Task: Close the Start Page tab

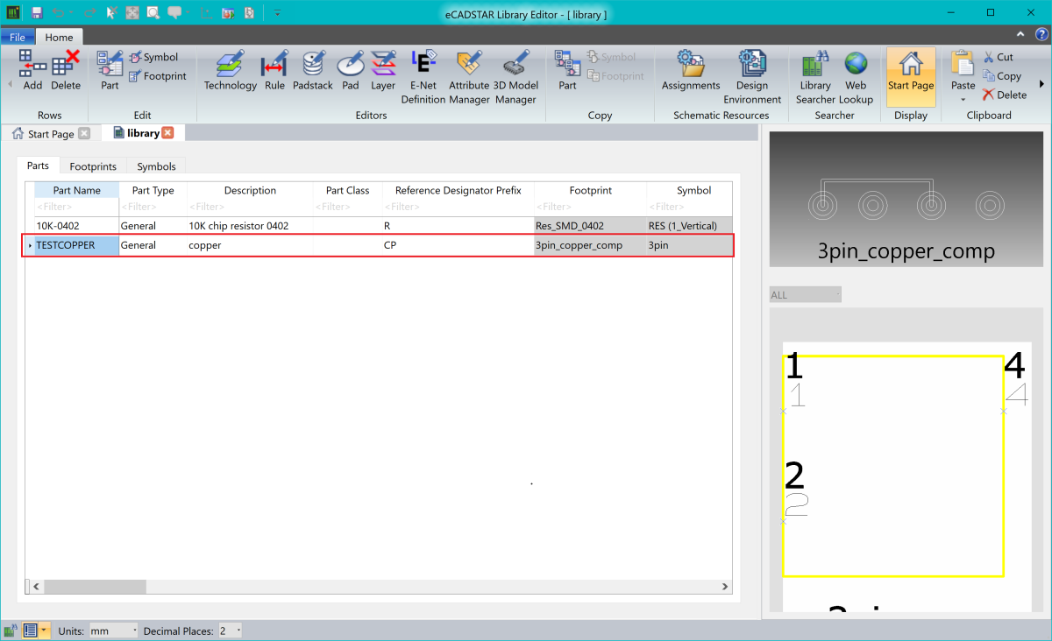Action: 84,134
